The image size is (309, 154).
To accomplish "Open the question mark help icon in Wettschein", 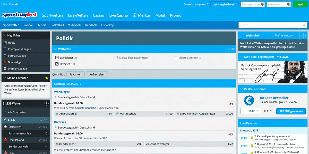I will click(304, 35).
